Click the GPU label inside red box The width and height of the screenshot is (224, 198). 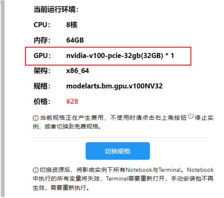tap(42, 55)
